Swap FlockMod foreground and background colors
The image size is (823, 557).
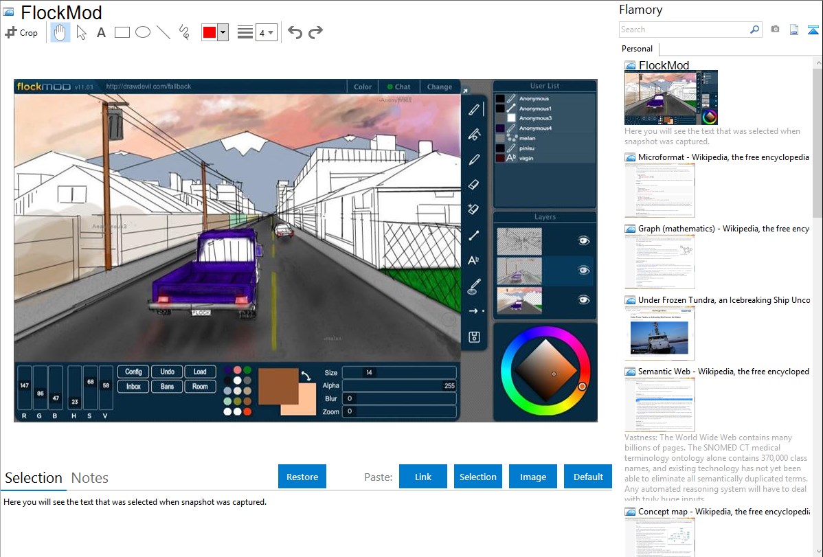pos(306,376)
